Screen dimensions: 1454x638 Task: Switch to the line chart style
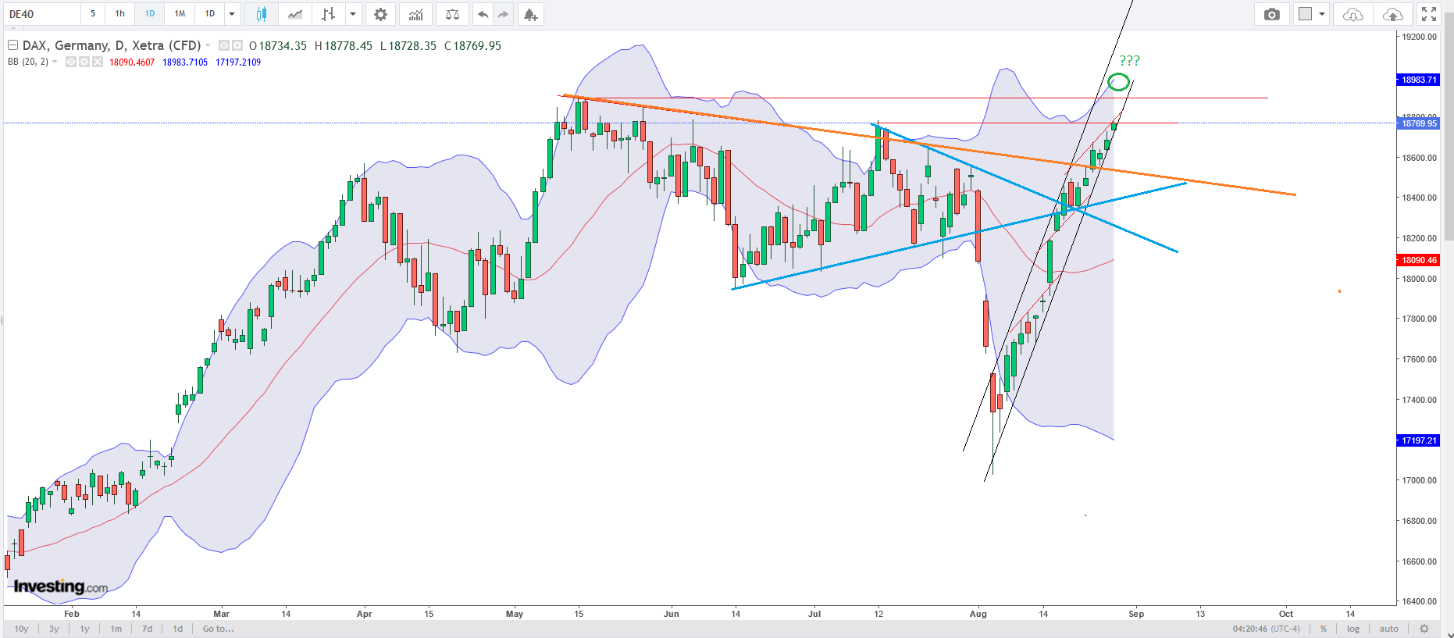click(295, 14)
